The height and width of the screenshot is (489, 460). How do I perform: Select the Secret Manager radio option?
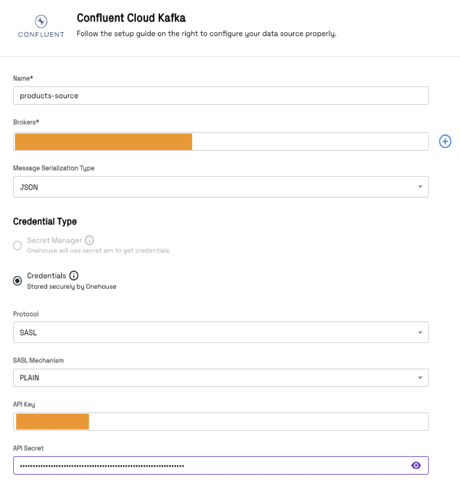[x=17, y=245]
